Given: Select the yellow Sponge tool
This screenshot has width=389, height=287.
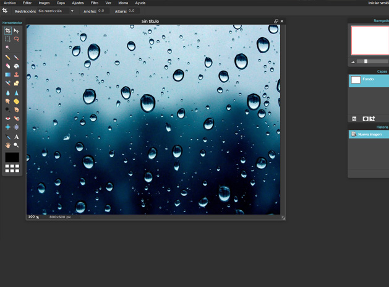Looking at the screenshot, I should pos(16,101).
